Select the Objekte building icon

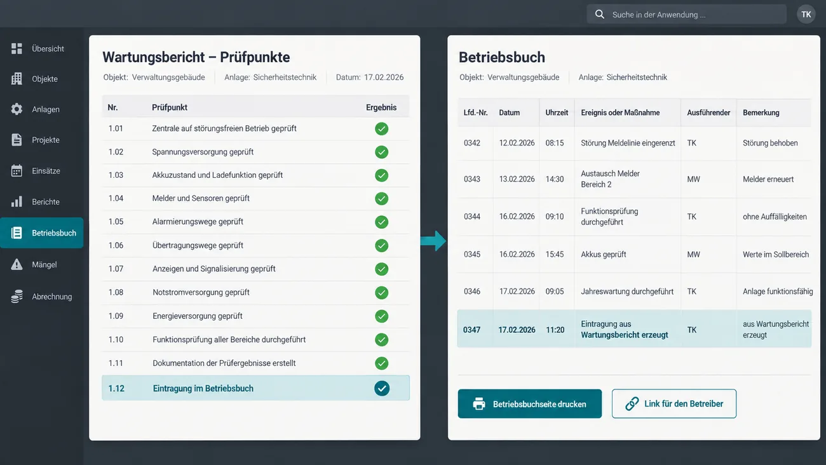(17, 79)
